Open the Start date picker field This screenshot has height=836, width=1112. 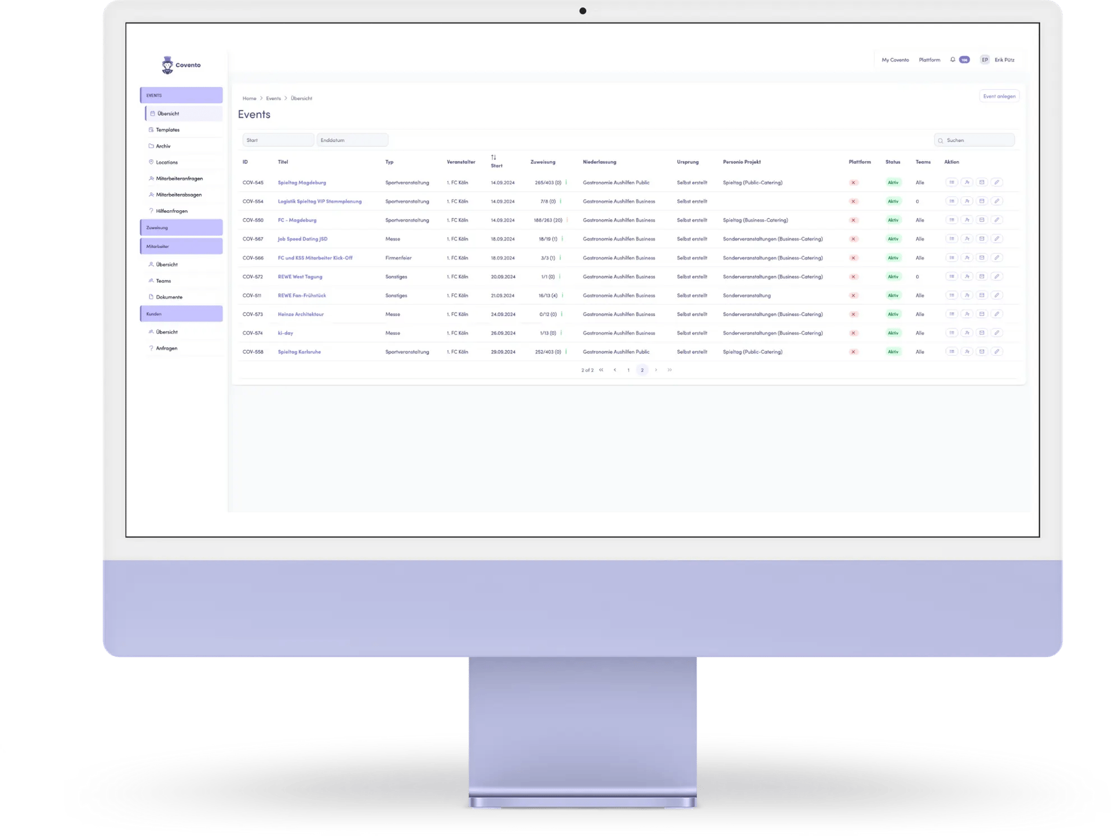[278, 140]
